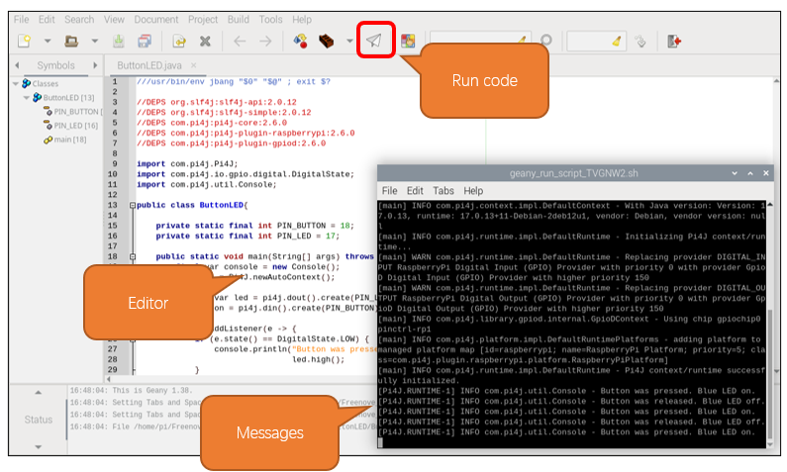
Task: Click the terminal window title bar dropdown chevron
Action: pos(735,173)
